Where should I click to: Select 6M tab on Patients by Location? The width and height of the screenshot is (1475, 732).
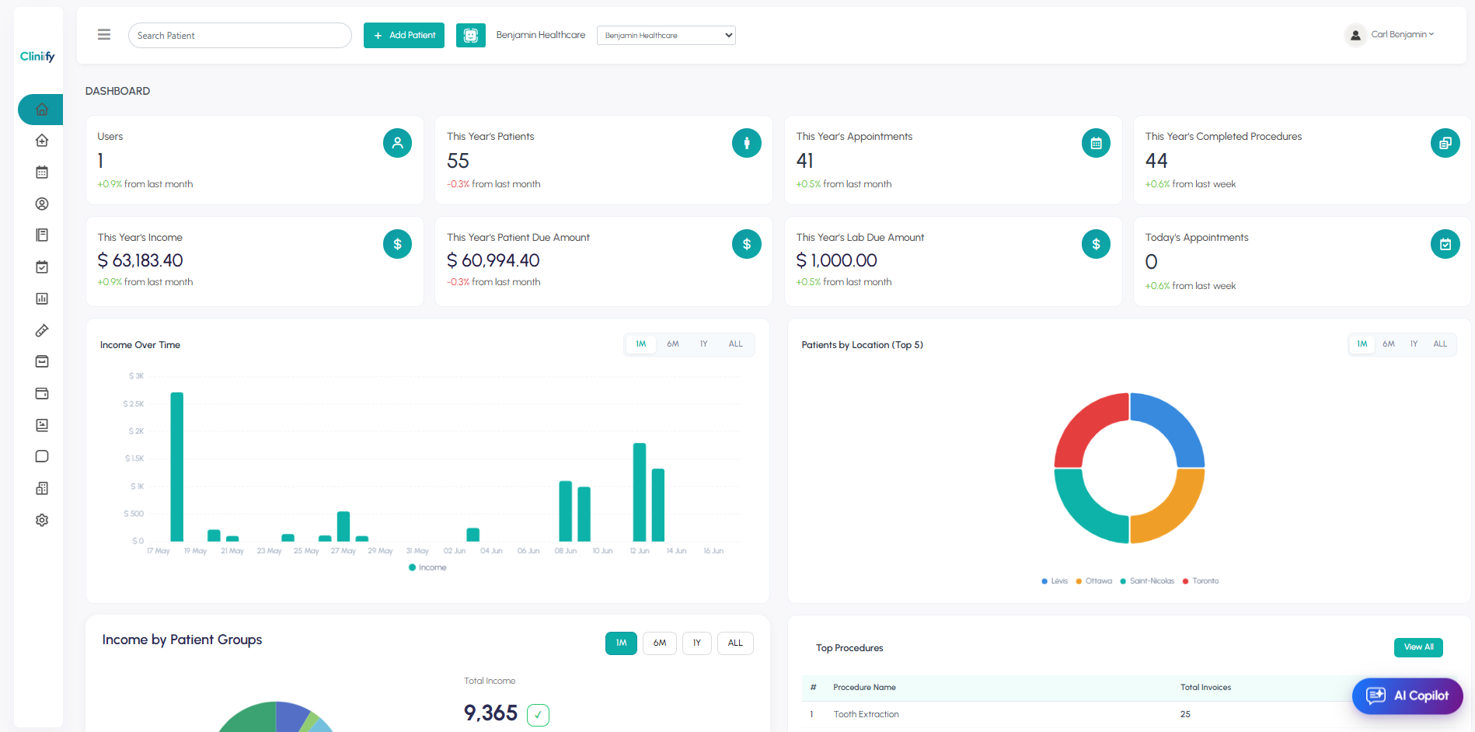point(1389,344)
